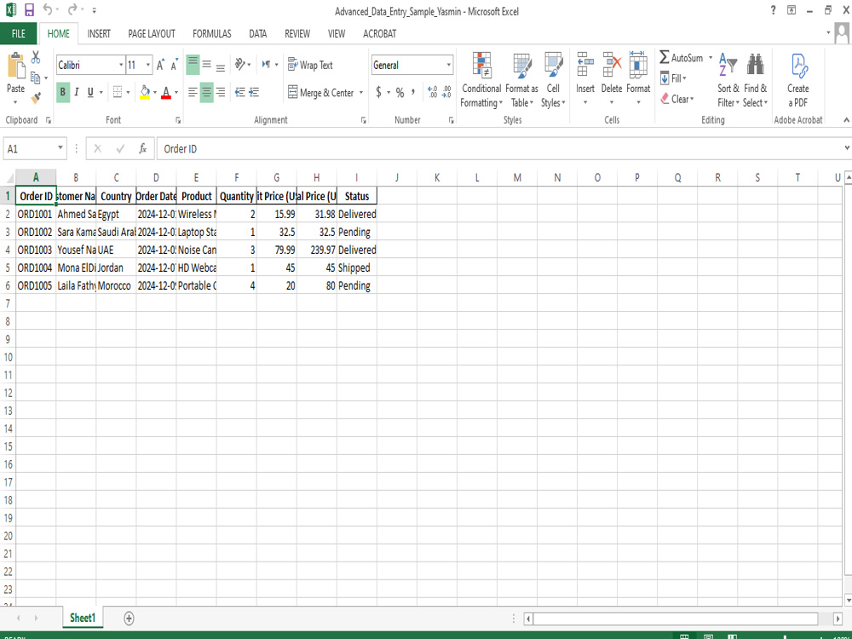Click the Increase Indent icon
The height and width of the screenshot is (639, 852).
click(254, 92)
